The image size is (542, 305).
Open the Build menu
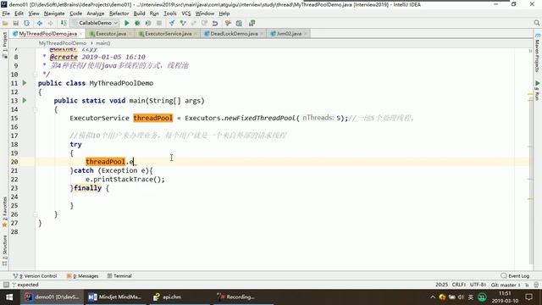139,14
